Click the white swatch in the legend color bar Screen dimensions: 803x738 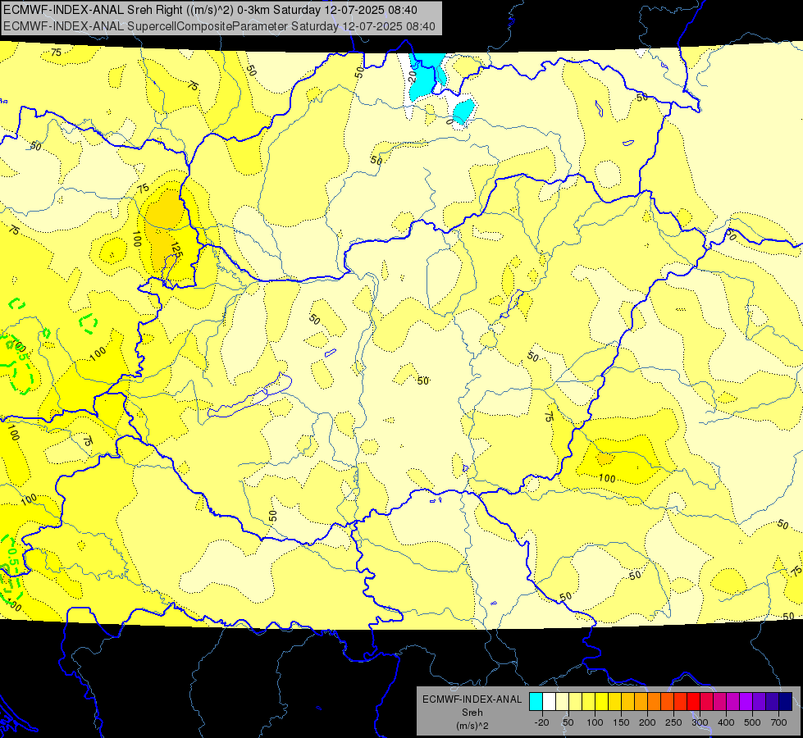[x=549, y=701]
